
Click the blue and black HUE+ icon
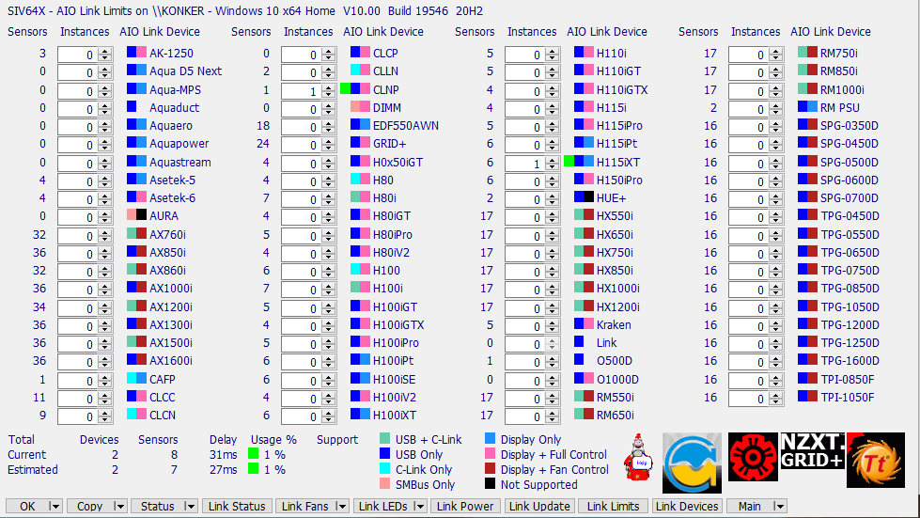click(584, 197)
